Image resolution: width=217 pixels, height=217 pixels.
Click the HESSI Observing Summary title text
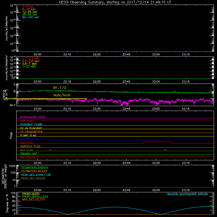point(115,2)
